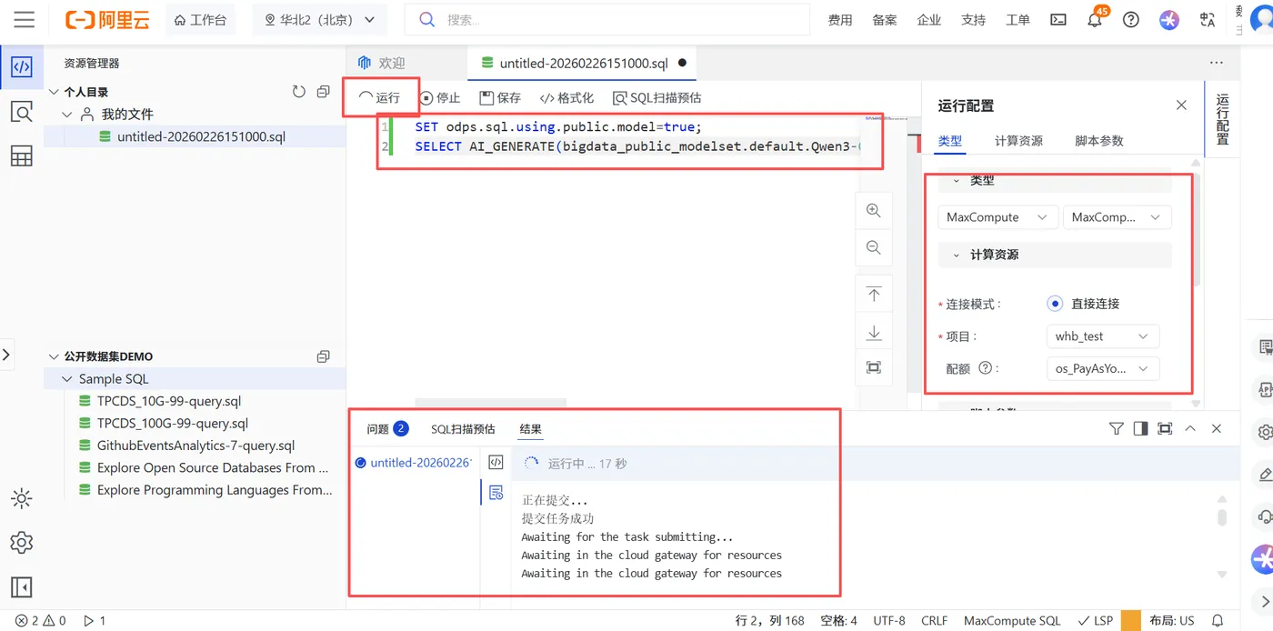Refresh the personal directory

click(298, 92)
